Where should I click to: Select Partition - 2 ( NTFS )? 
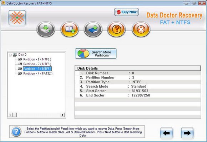click(x=37, y=64)
